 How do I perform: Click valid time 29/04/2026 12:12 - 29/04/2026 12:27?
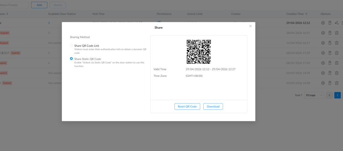[x=211, y=69]
